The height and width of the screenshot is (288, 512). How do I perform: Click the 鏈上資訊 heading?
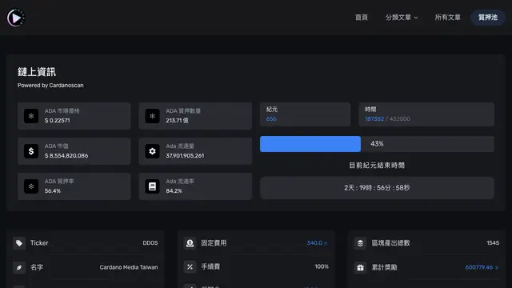[x=37, y=72]
